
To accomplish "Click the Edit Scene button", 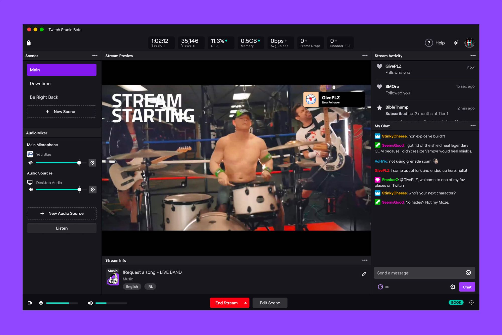I will click(x=270, y=303).
